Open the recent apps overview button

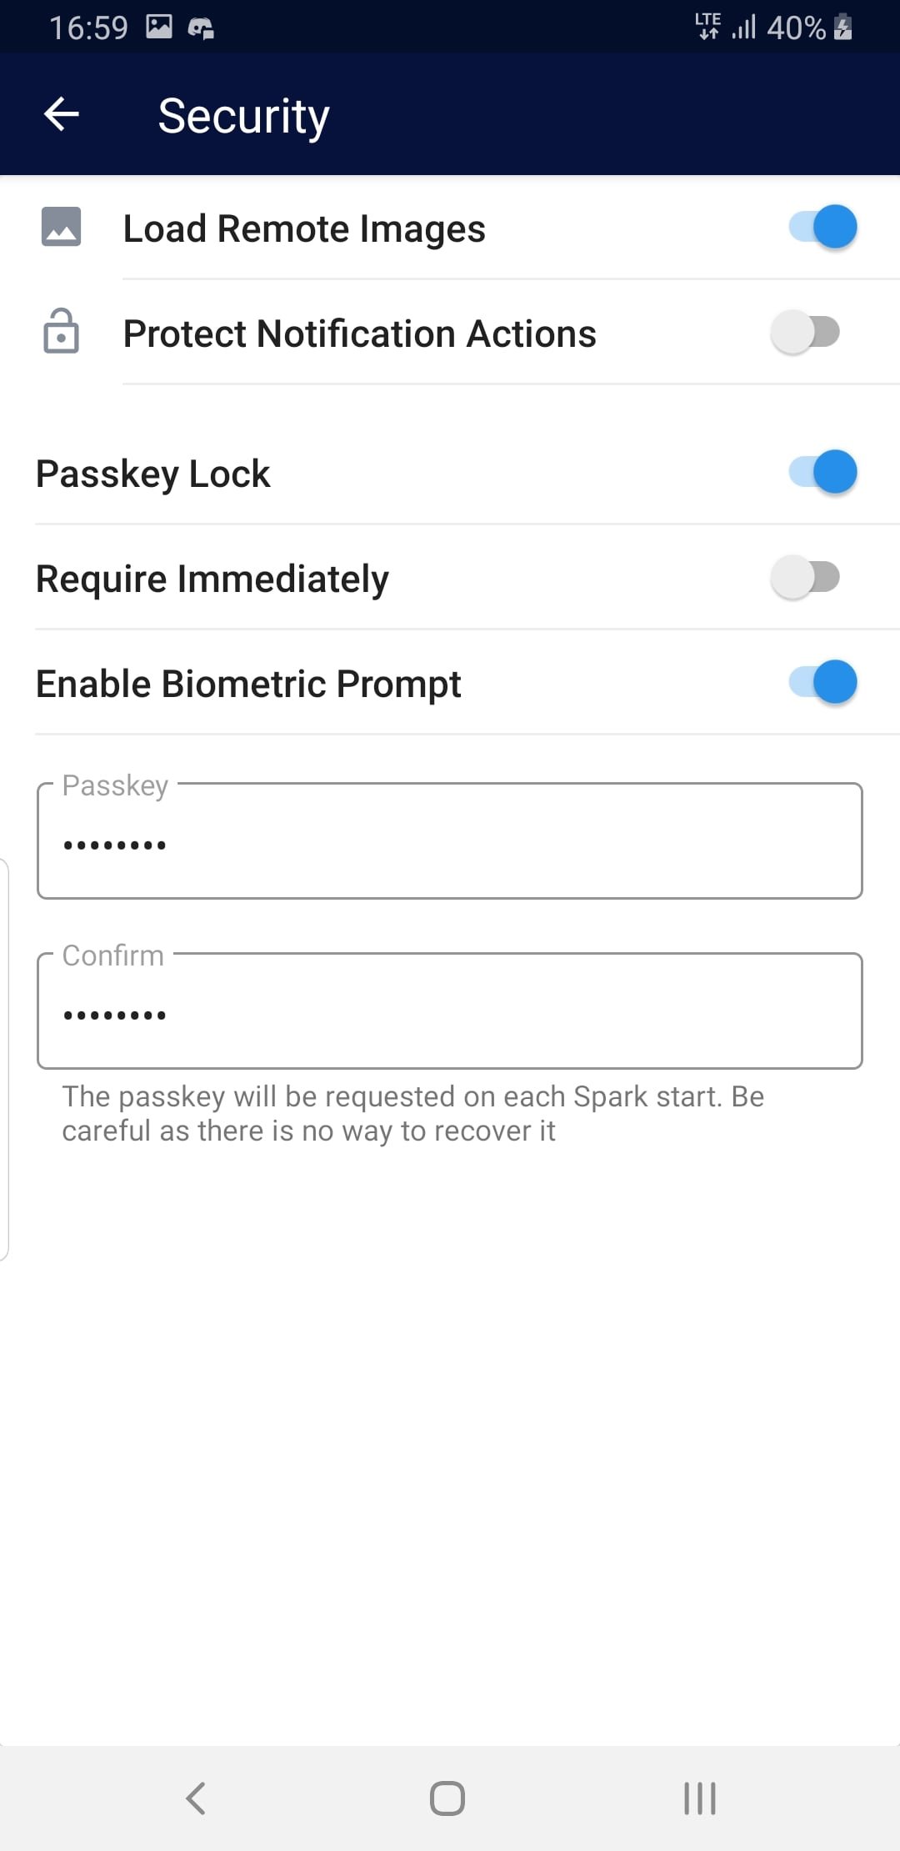(x=700, y=1798)
